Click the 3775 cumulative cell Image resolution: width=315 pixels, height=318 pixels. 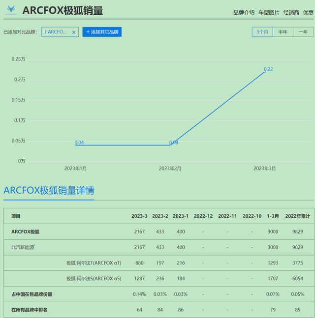[298, 263]
